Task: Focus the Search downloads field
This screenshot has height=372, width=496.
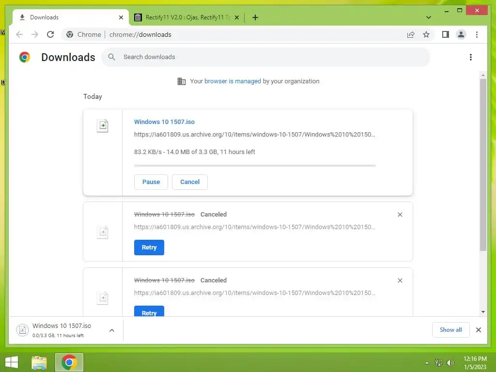Action: tap(266, 57)
